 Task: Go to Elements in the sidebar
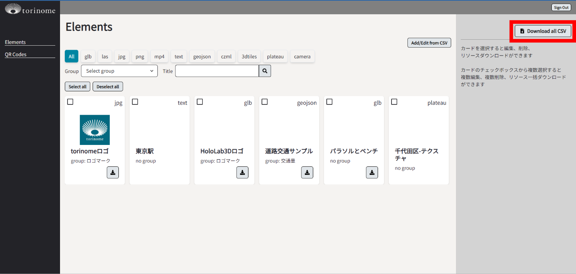tap(15, 42)
